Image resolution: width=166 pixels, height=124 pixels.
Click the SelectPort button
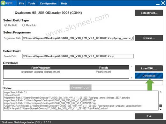coord(149,13)
